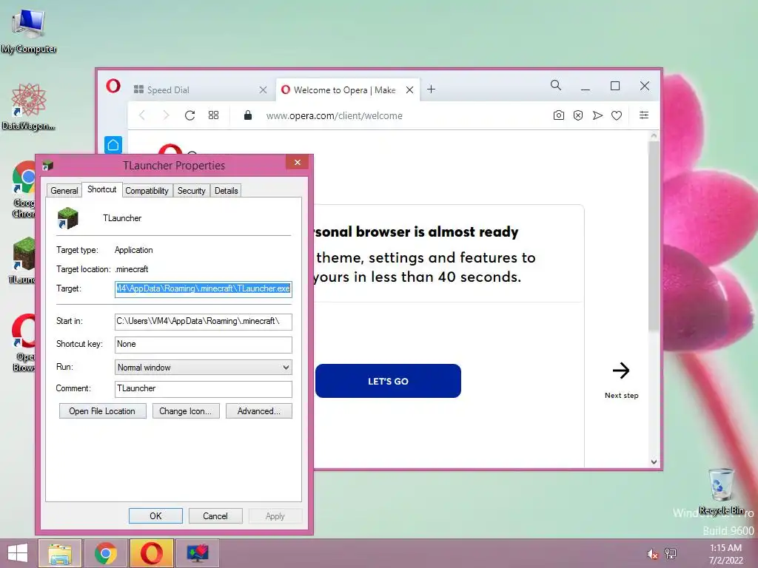Cancel the TLauncher Properties dialog

click(x=215, y=515)
